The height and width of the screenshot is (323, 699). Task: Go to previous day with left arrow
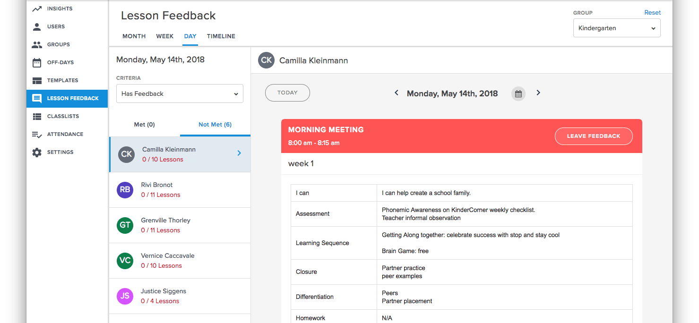coord(397,93)
